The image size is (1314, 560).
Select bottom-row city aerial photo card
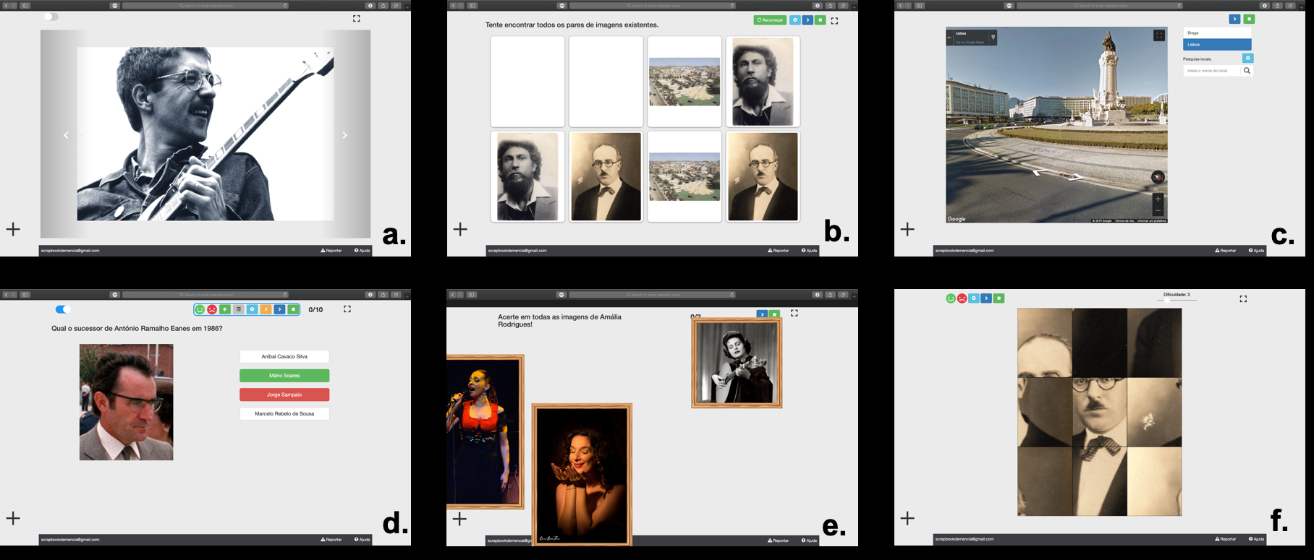[684, 176]
